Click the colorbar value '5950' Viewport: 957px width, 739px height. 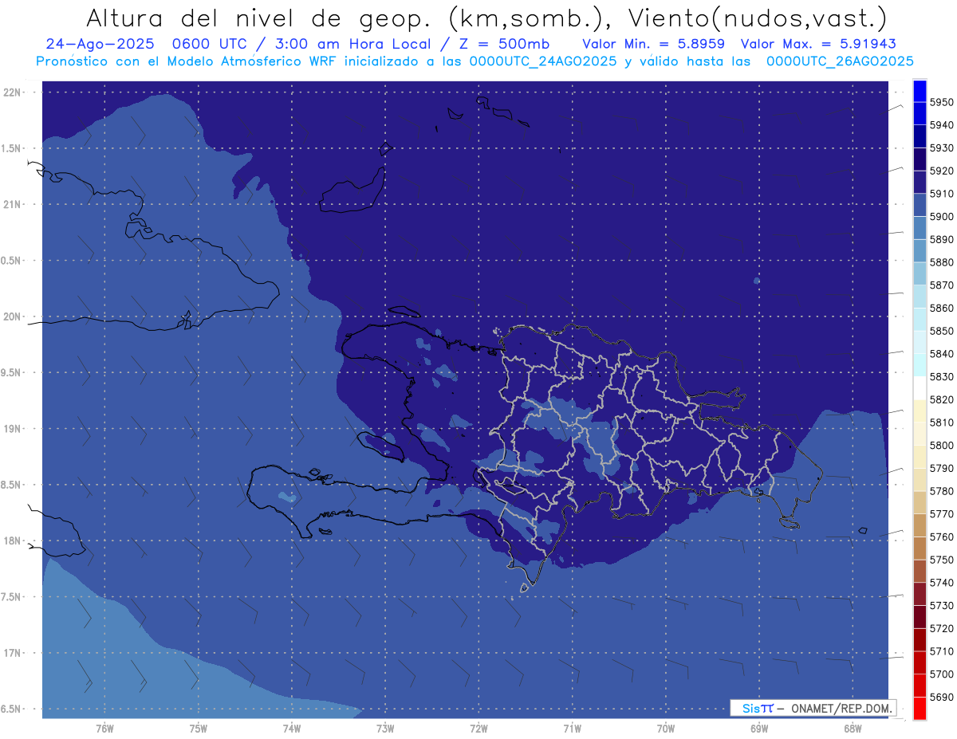pos(942,102)
